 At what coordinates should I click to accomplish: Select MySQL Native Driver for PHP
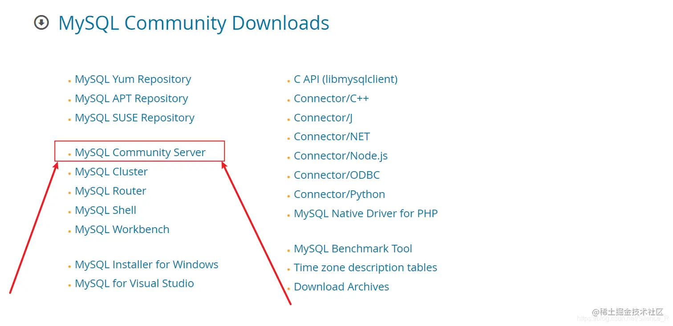pyautogui.click(x=365, y=213)
